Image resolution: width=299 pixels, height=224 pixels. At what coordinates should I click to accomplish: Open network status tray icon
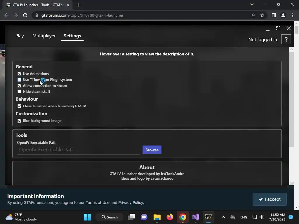pyautogui.click(x=255, y=217)
